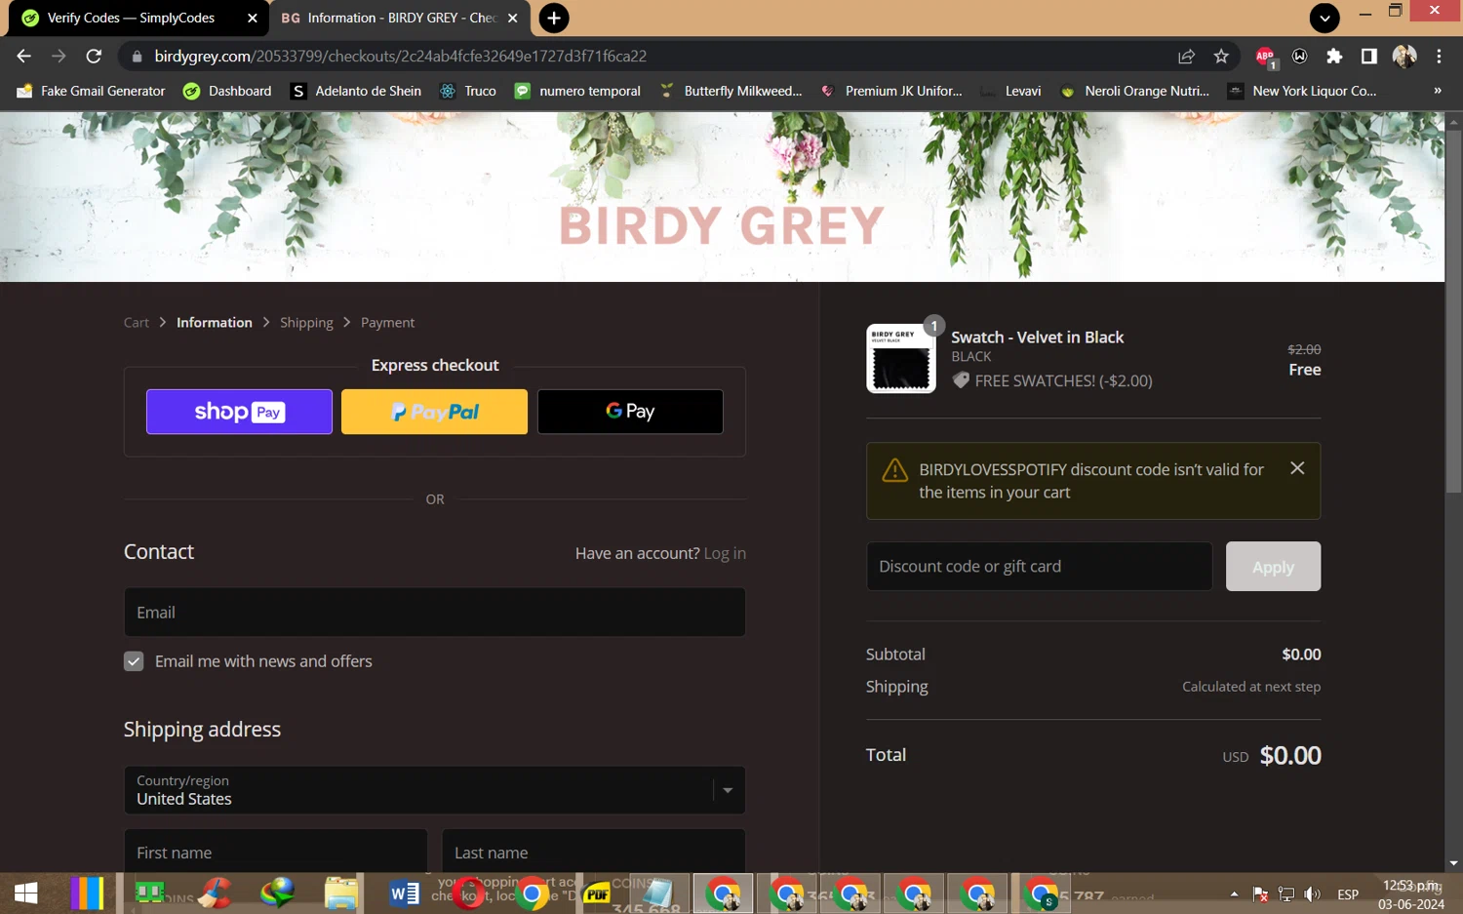Click the Swatch - Velvet in Black thumbnail
The width and height of the screenshot is (1463, 914).
(900, 359)
